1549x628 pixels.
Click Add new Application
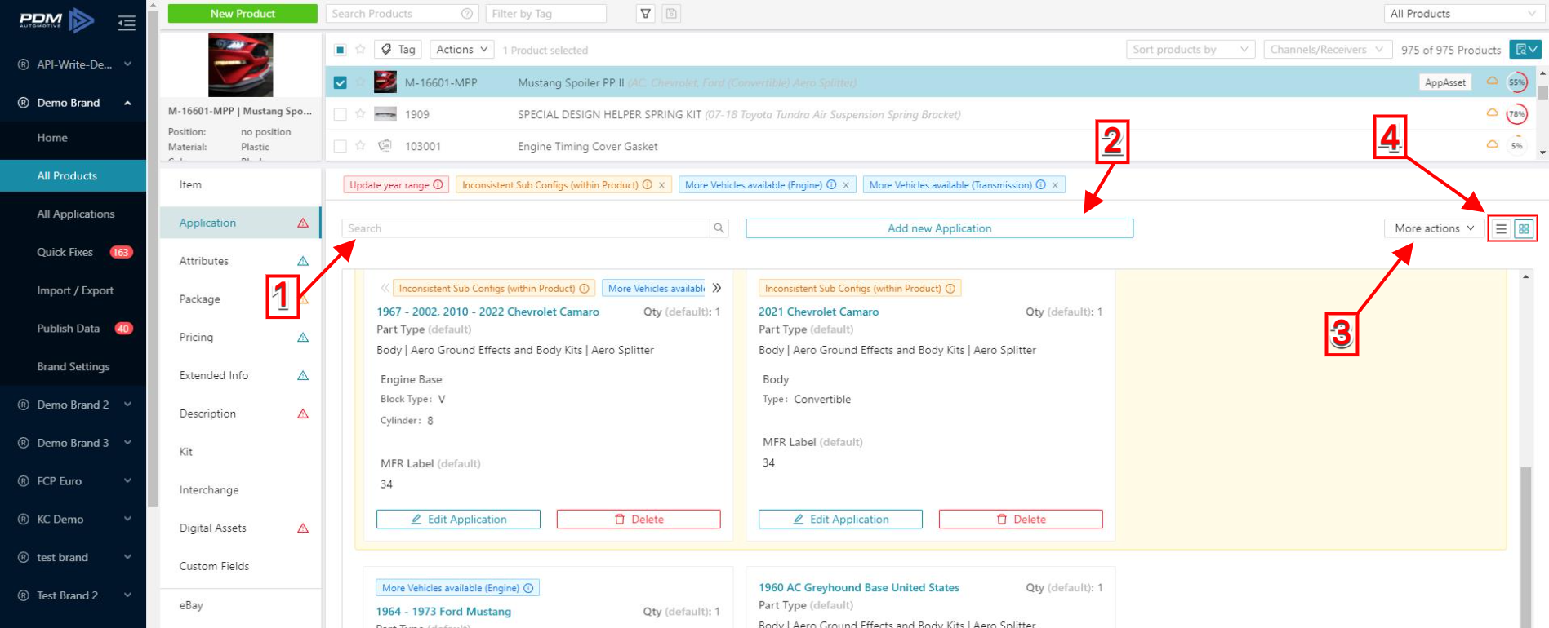[x=939, y=228]
